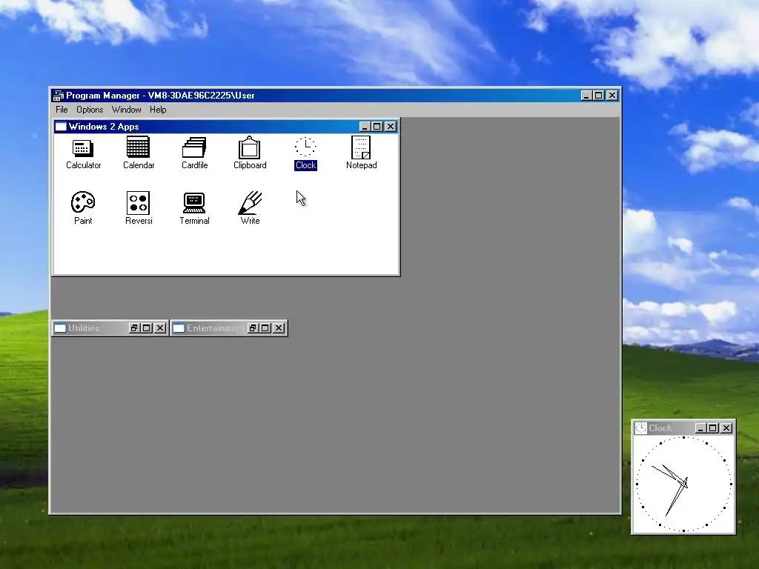Select the Clipboard program icon
Image resolution: width=759 pixels, height=569 pixels.
click(249, 147)
